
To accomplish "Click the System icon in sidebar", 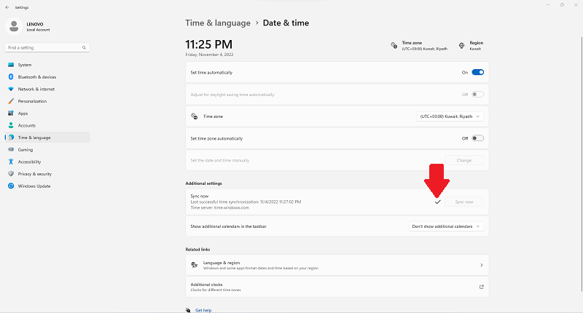I will tap(11, 65).
